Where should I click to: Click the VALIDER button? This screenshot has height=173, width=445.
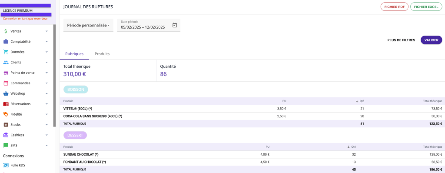[432, 40]
